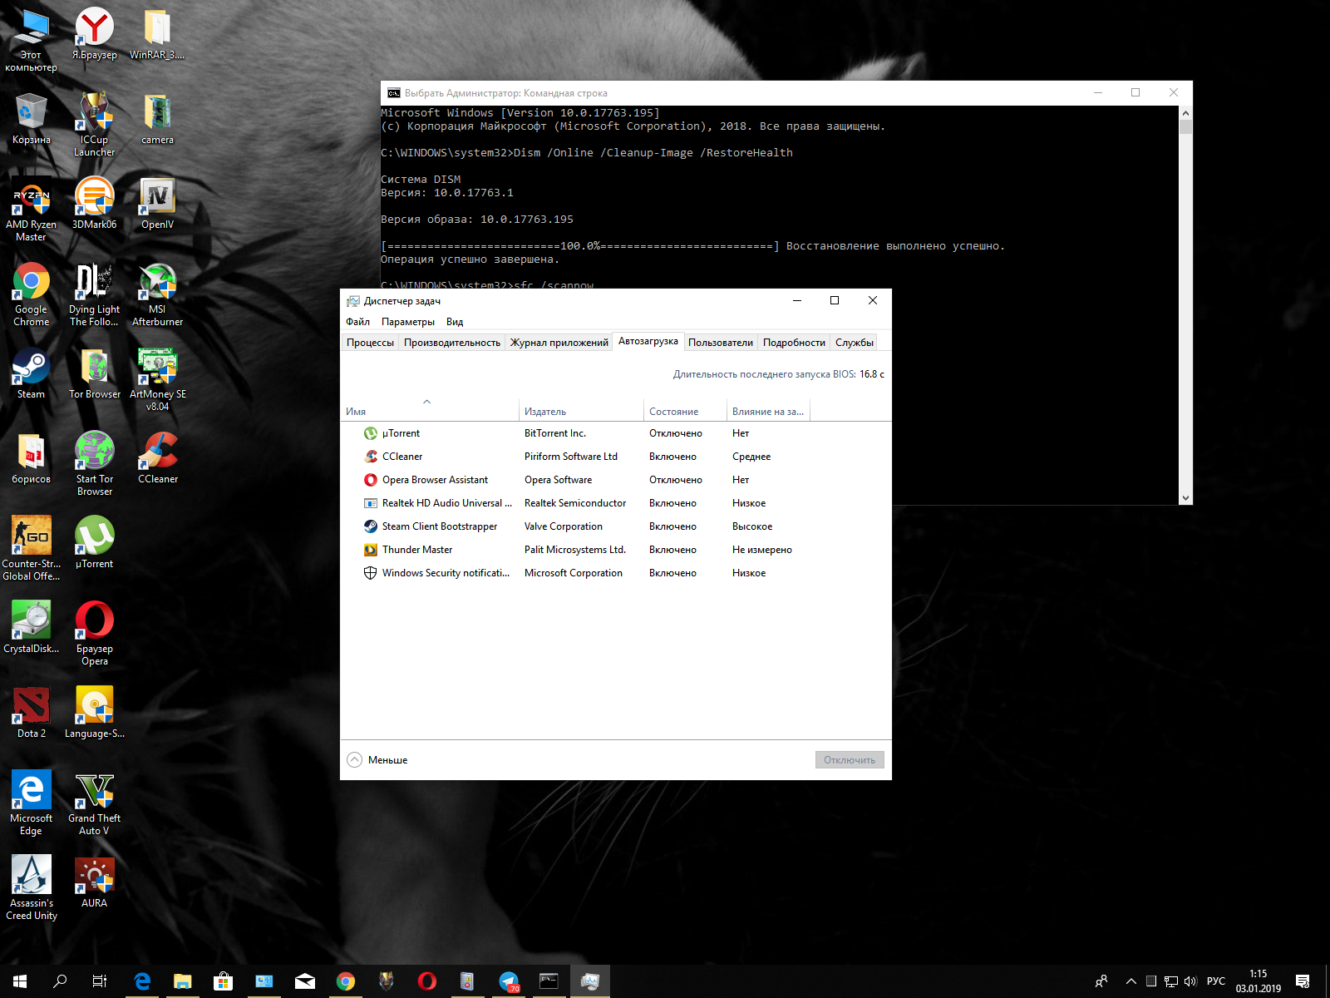Viewport: 1330px width, 998px height.
Task: Open the Подробности tab
Action: point(795,343)
